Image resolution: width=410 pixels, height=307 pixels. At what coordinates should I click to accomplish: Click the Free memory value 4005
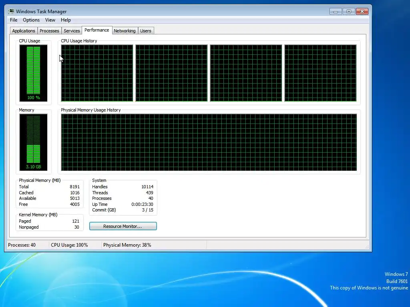74,204
